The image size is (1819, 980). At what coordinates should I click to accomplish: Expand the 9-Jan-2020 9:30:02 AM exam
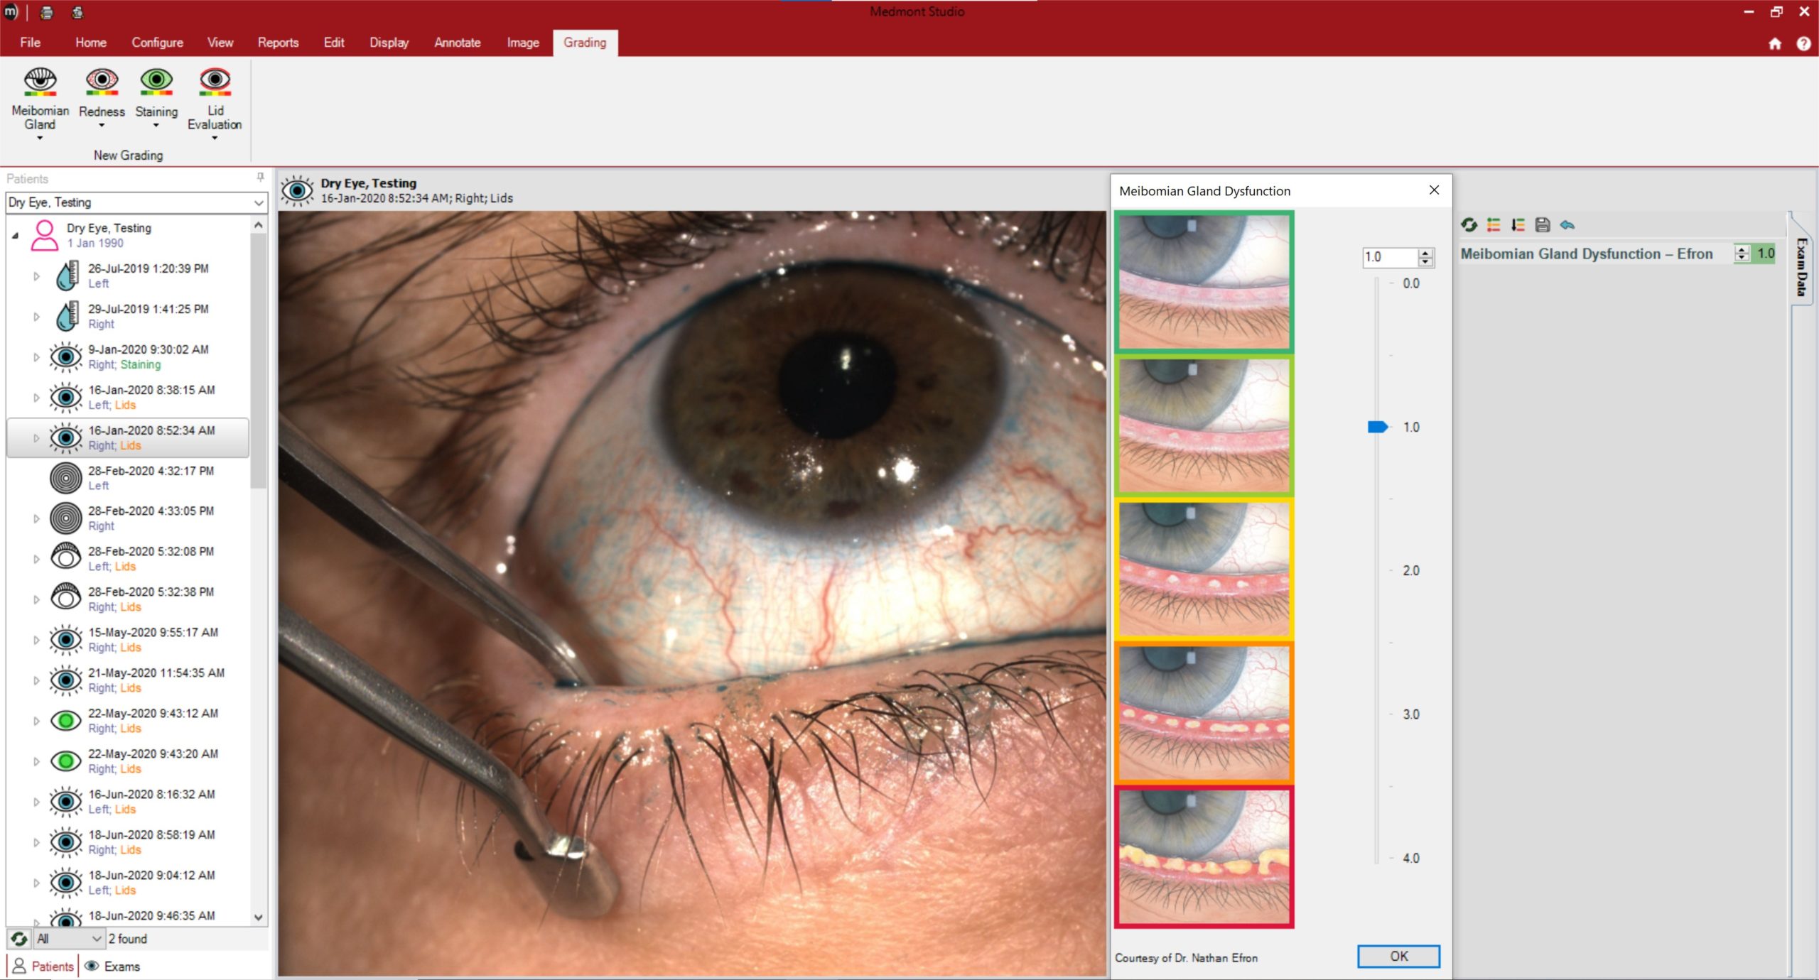[x=36, y=357]
